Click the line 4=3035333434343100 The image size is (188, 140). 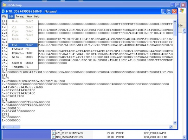(19, 90)
